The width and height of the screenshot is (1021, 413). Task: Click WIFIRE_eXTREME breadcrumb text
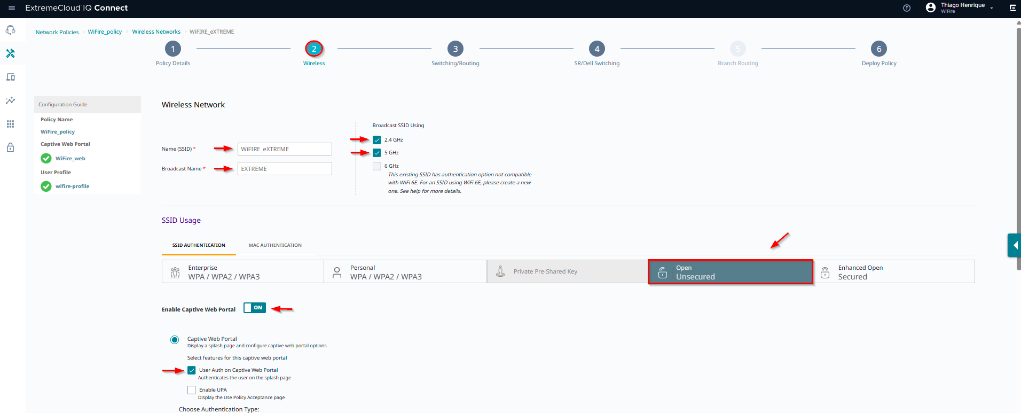pos(211,32)
